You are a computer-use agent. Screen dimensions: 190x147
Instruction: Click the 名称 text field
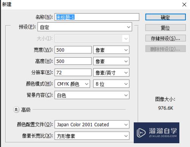97,17
